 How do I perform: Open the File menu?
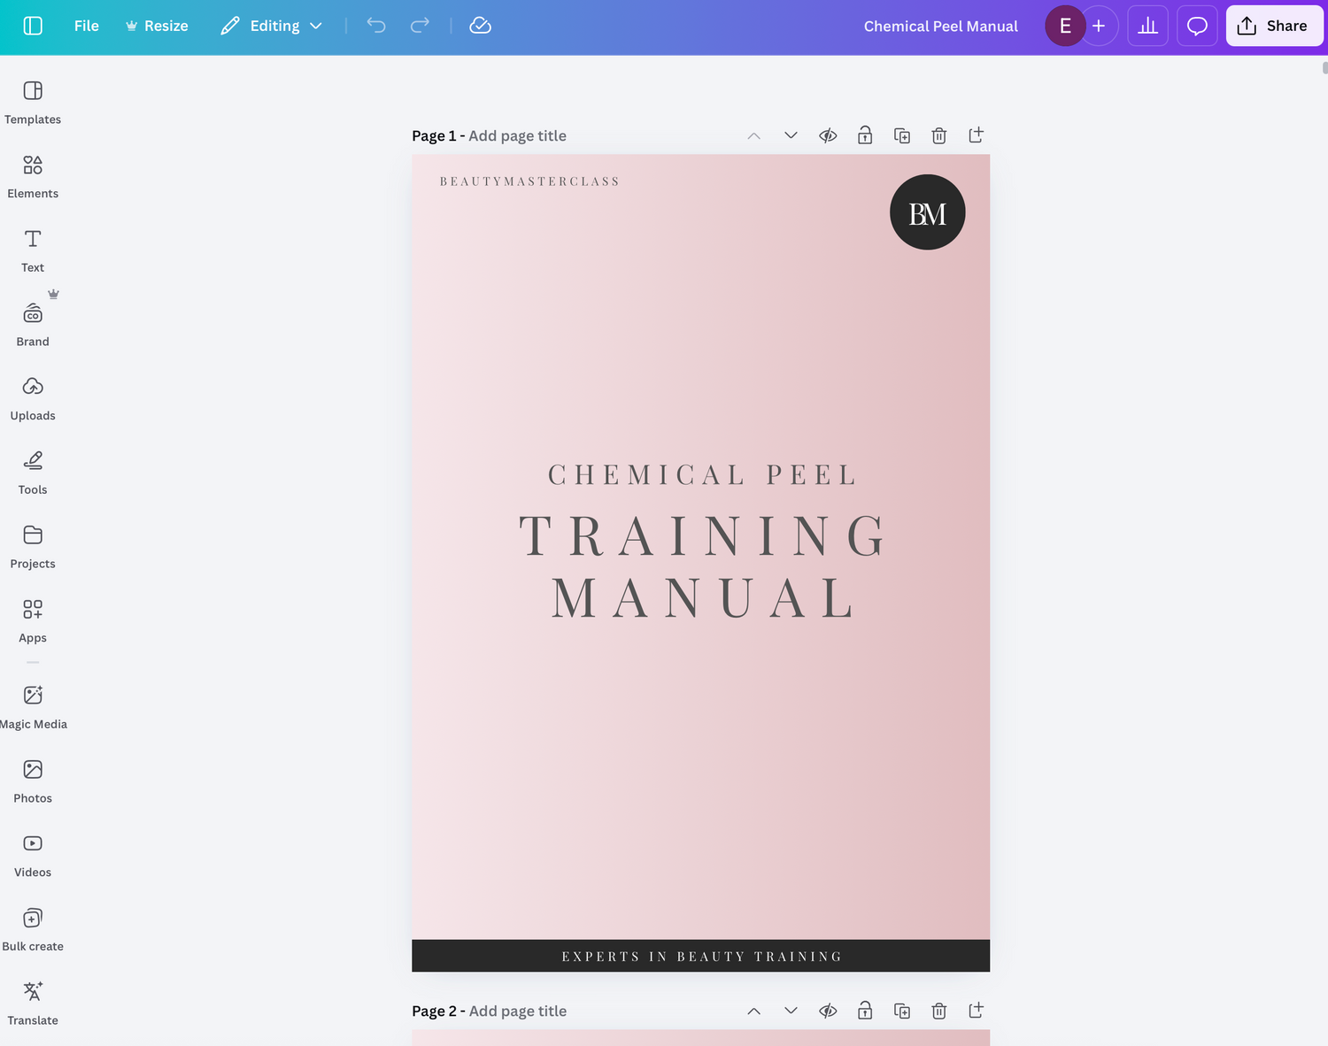pos(86,26)
